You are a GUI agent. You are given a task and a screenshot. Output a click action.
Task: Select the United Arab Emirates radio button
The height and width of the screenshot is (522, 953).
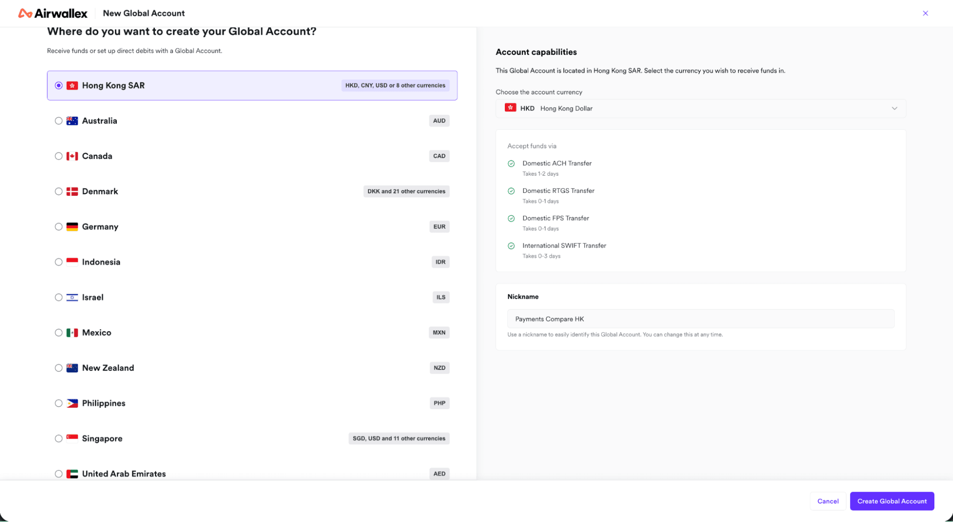(59, 474)
